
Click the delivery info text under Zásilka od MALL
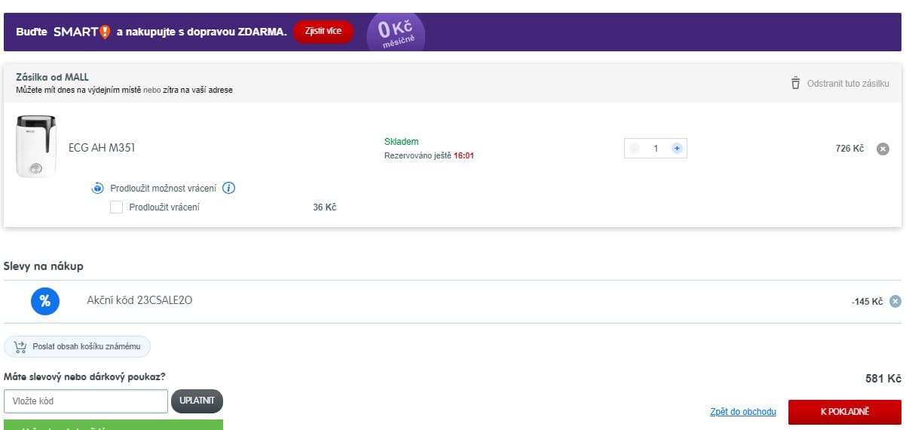124,90
